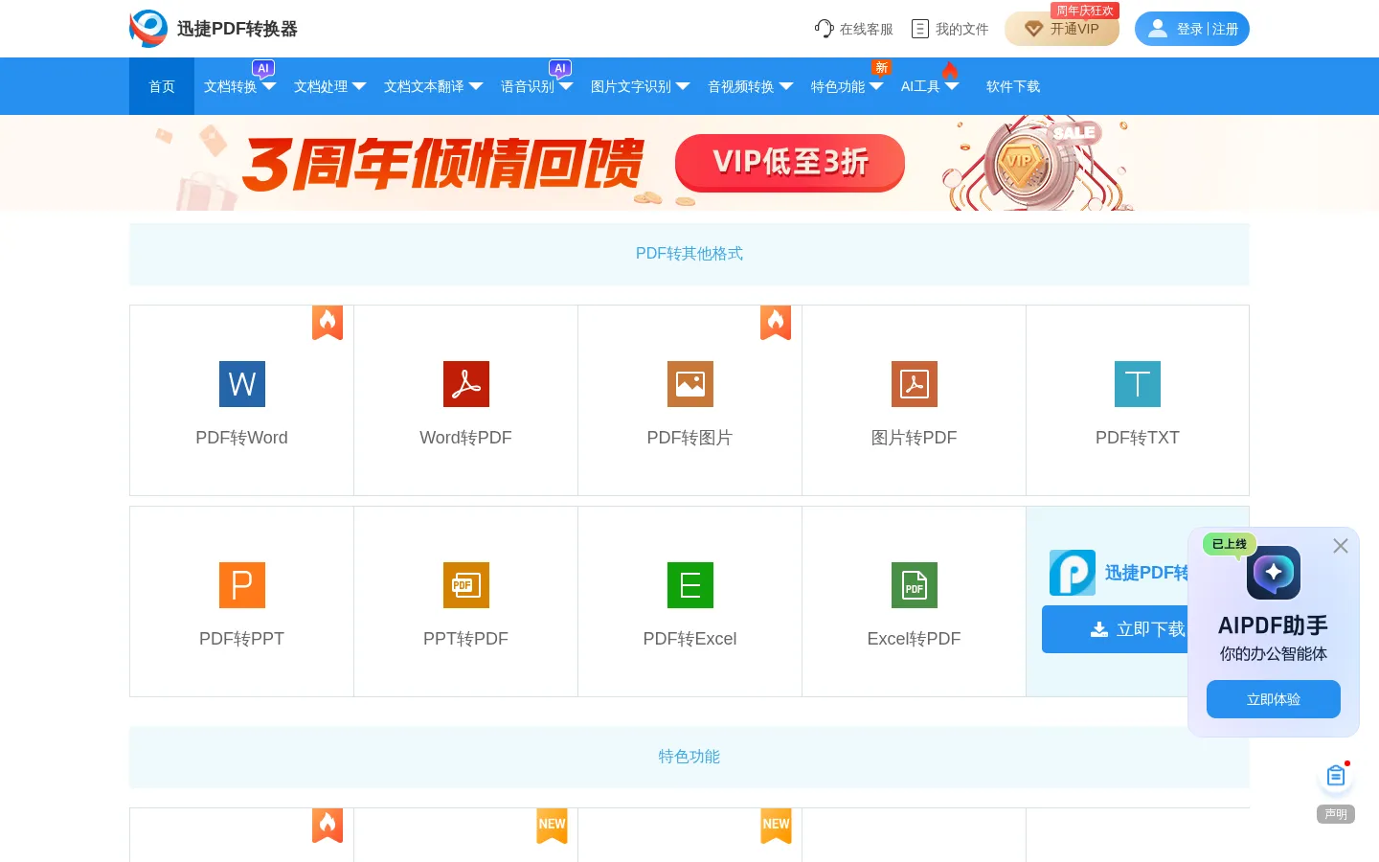Click the Word转PDF label
1379x862 pixels.
(x=466, y=438)
